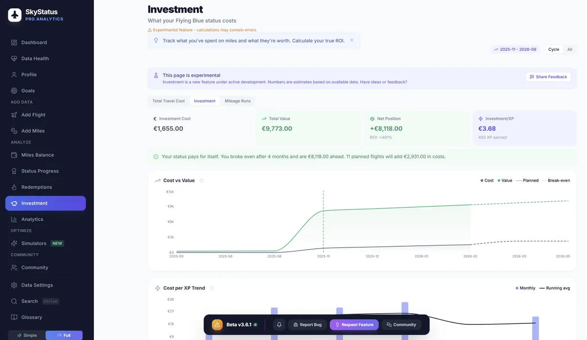Click the Search icon in the sidebar

14,301
